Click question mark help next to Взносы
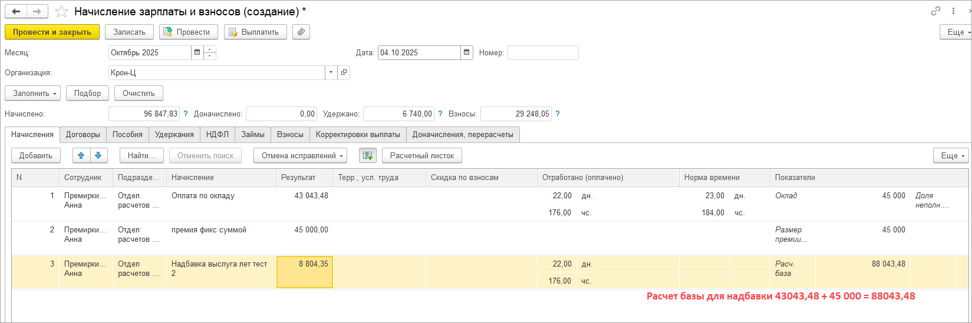Image resolution: width=972 pixels, height=323 pixels. [558, 114]
